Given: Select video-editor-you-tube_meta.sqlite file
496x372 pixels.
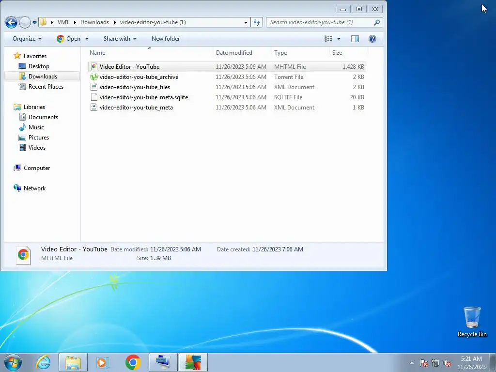Looking at the screenshot, I should (227, 97).
